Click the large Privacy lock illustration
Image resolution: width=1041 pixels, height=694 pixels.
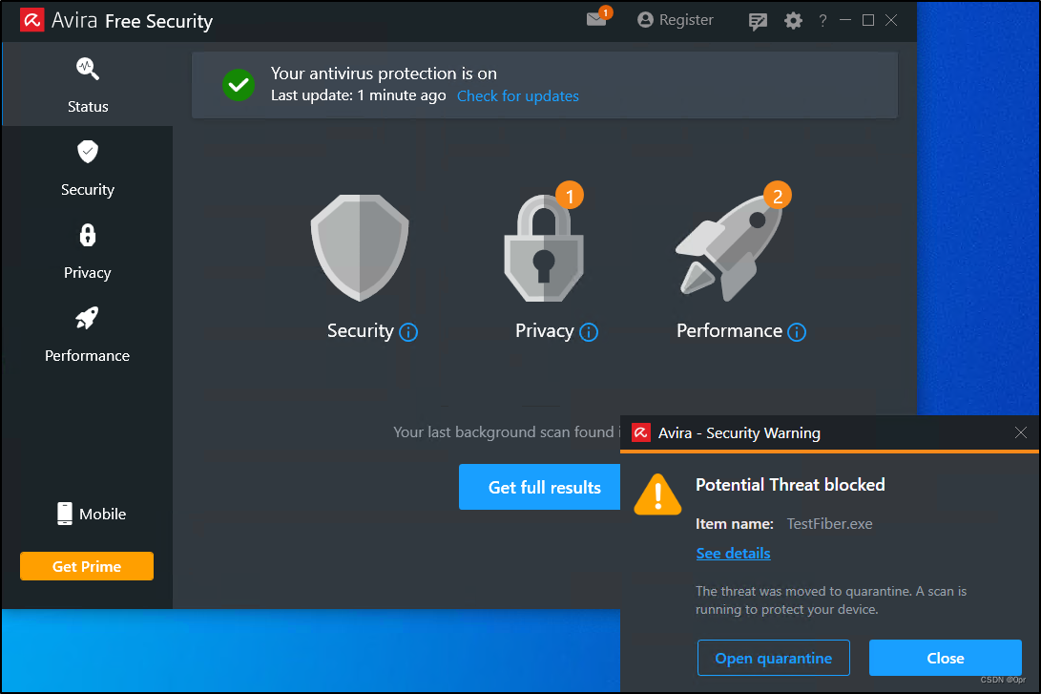[x=544, y=246]
